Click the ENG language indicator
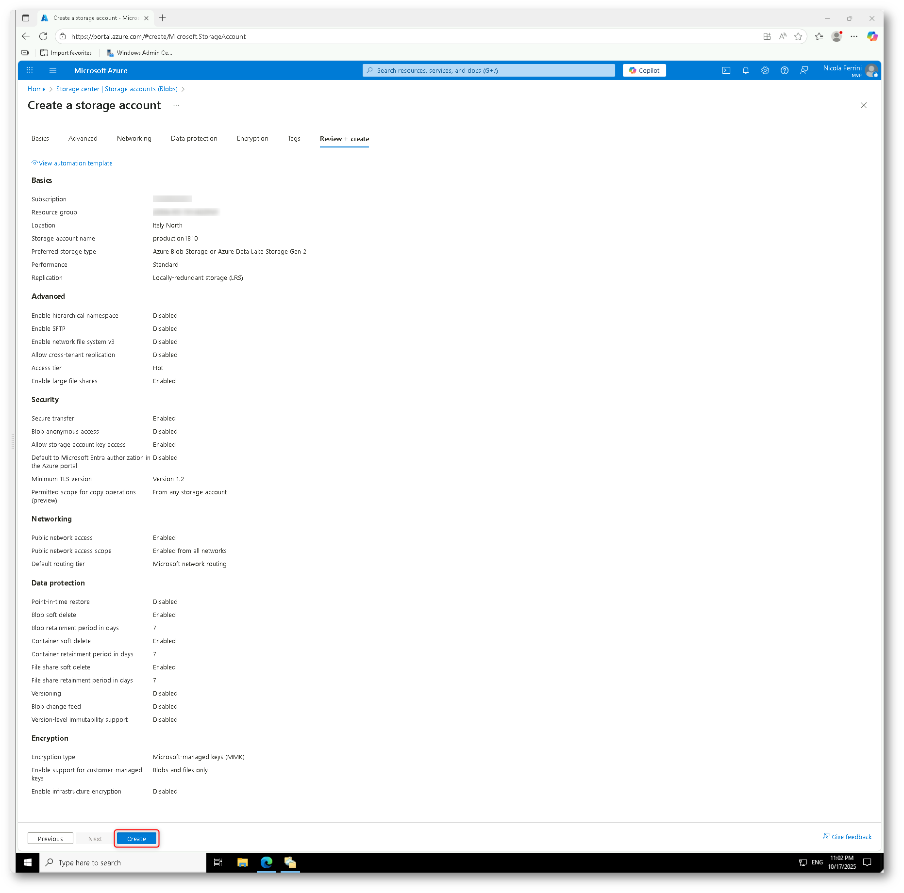Screen dimensions: 904x893 [818, 863]
